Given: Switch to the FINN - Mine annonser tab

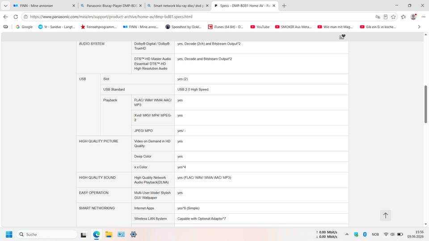Looking at the screenshot, I should 44,5.
